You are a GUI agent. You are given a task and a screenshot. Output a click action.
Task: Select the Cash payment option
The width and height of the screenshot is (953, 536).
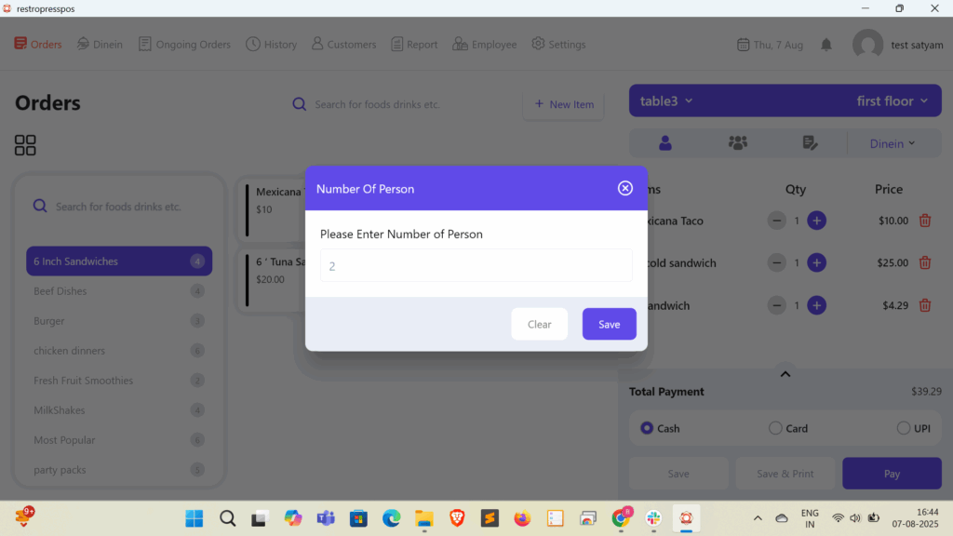(647, 428)
